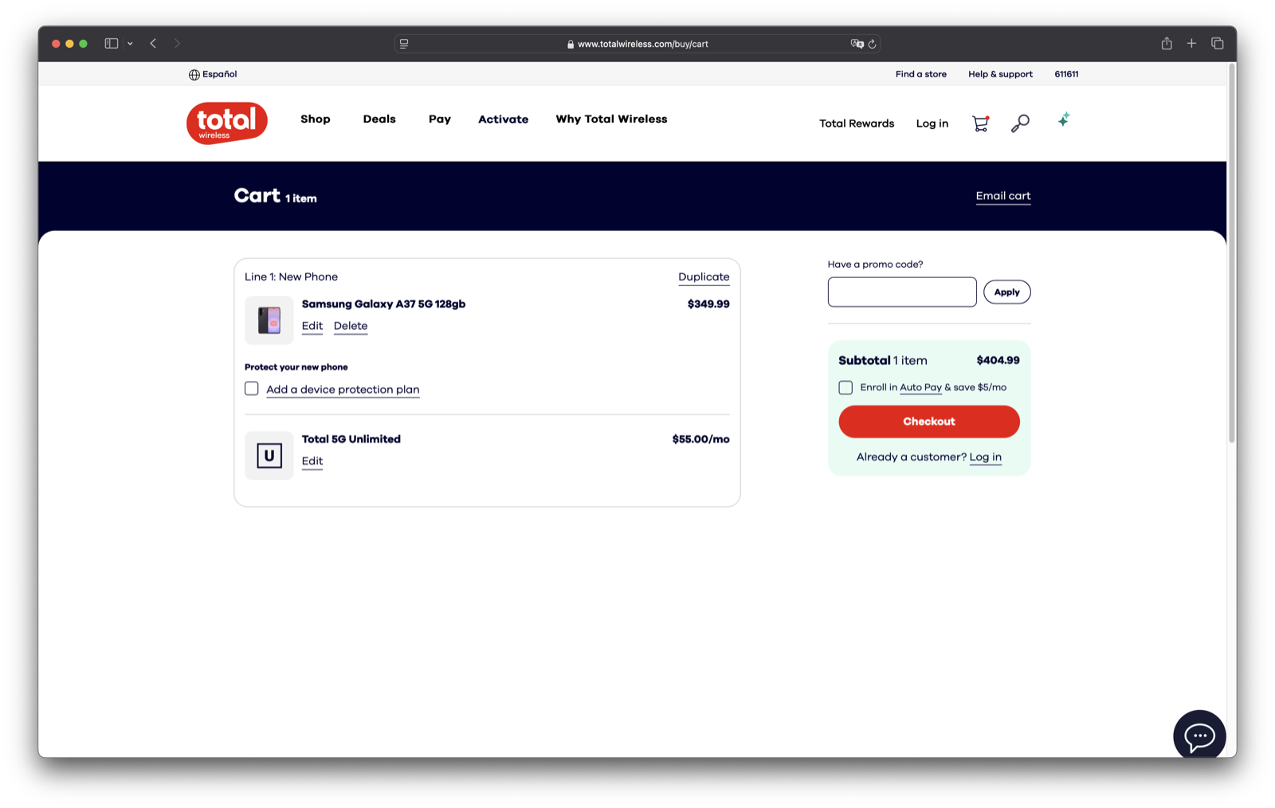The width and height of the screenshot is (1275, 808).
Task: Click the globe icon beside Español
Action: point(194,75)
